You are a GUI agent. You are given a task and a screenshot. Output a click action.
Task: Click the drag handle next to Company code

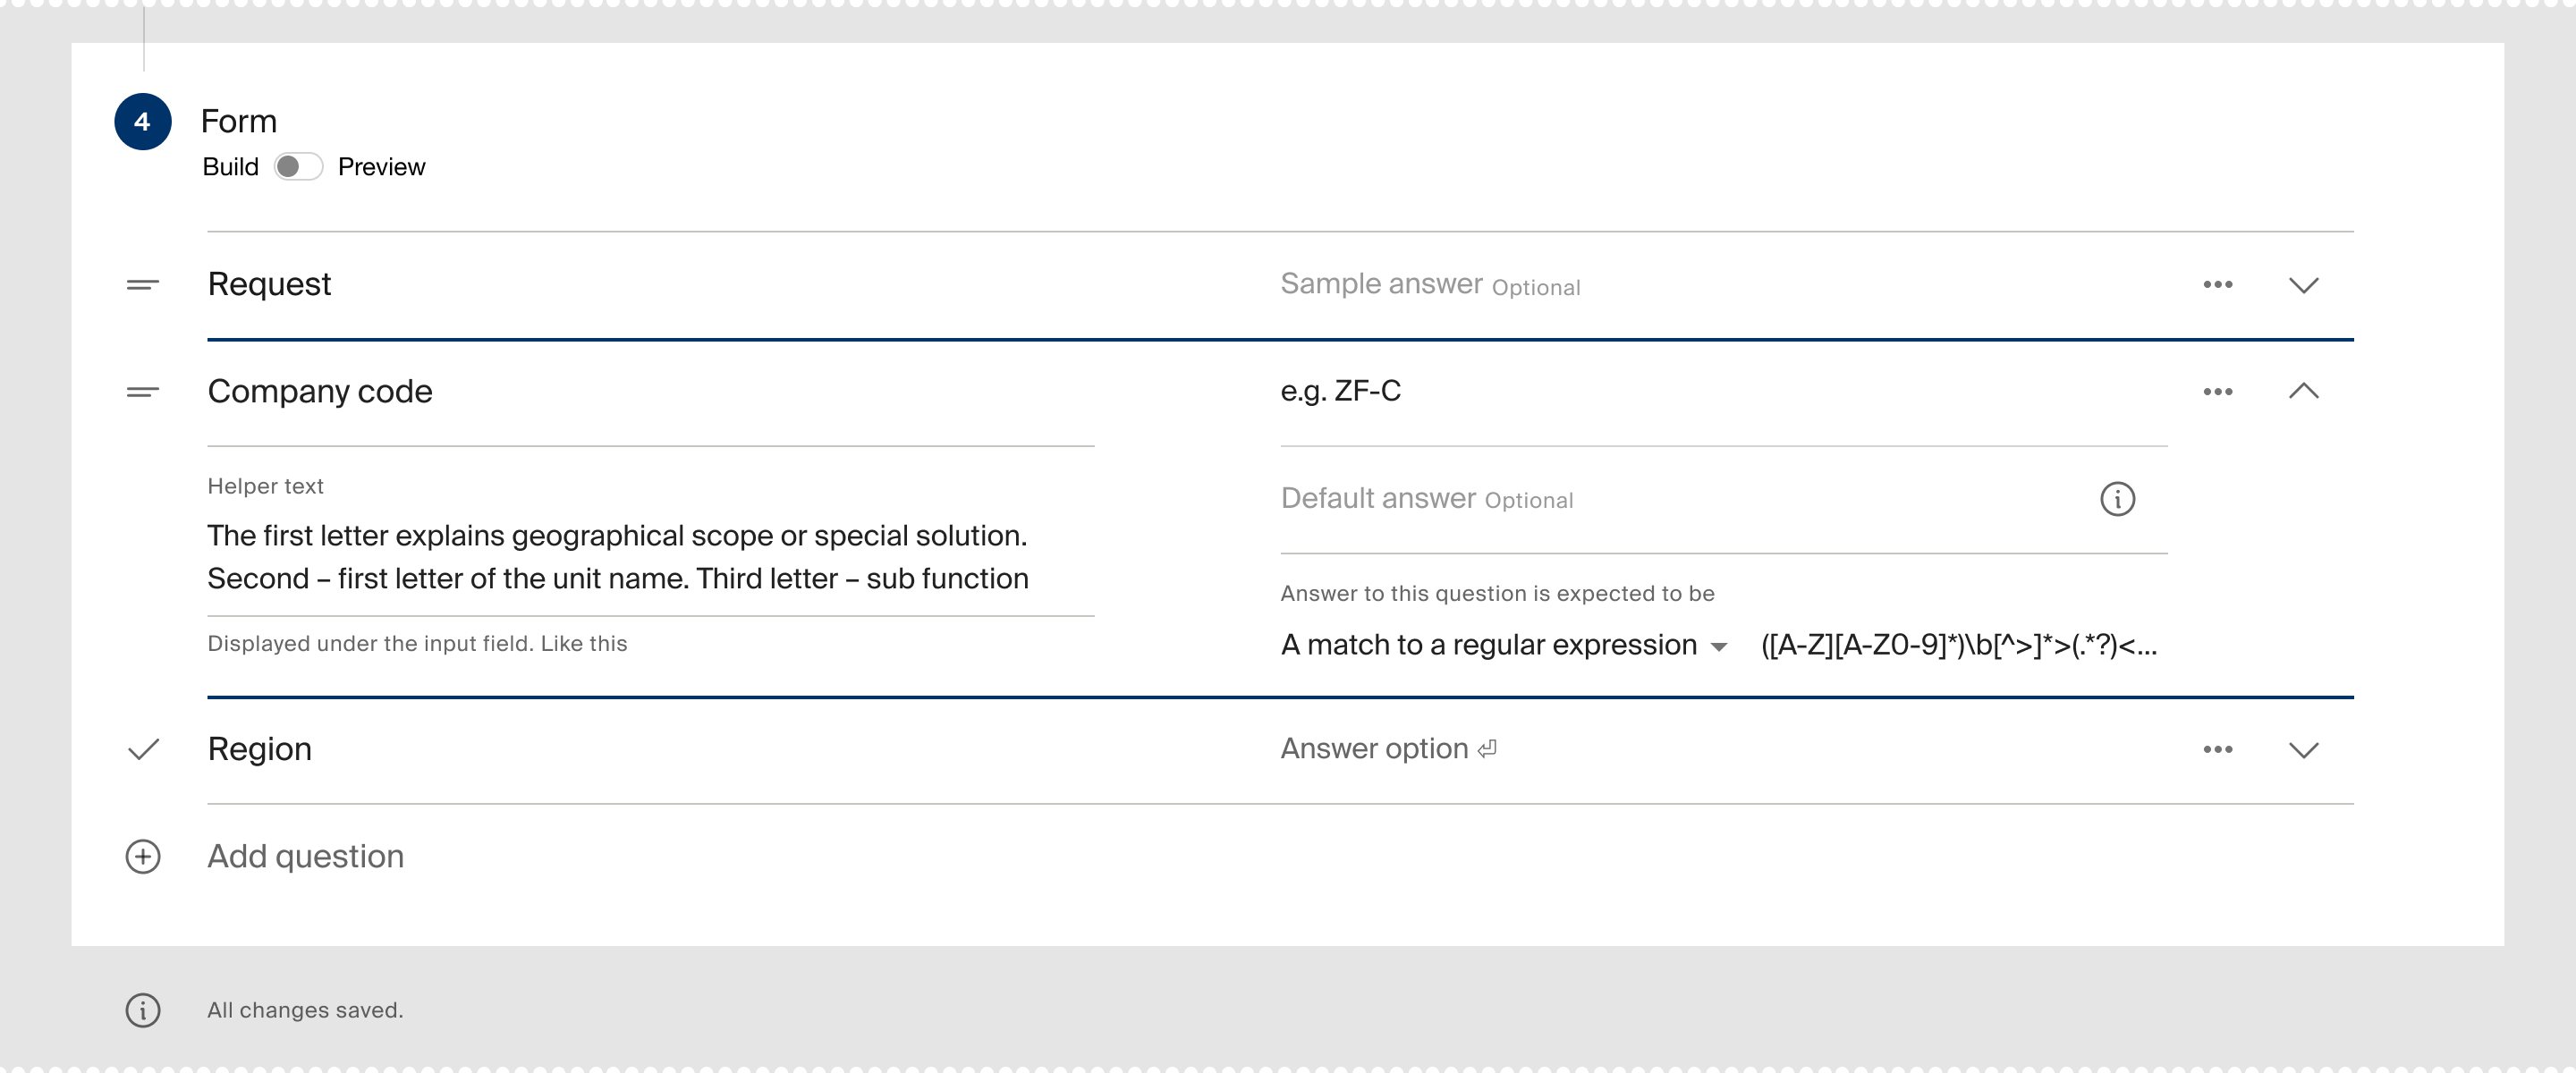[141, 392]
